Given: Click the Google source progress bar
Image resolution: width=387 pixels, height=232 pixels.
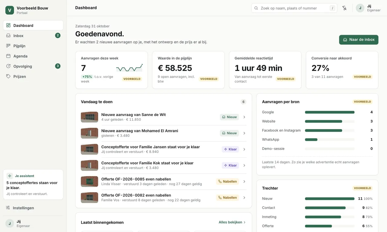Looking at the screenshot, I should 330,112.
